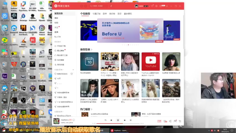Expand 推荐歌单 section via its arrow

91,49
